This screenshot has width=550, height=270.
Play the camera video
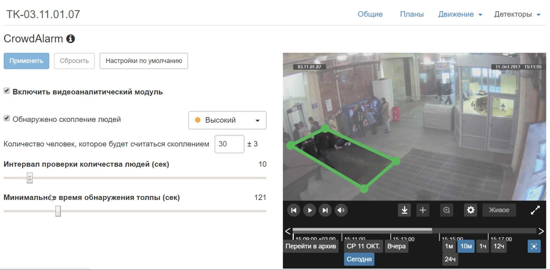(309, 210)
